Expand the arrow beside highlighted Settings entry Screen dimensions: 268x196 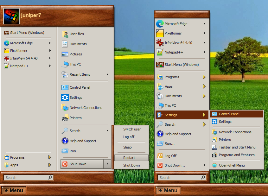click(x=204, y=115)
